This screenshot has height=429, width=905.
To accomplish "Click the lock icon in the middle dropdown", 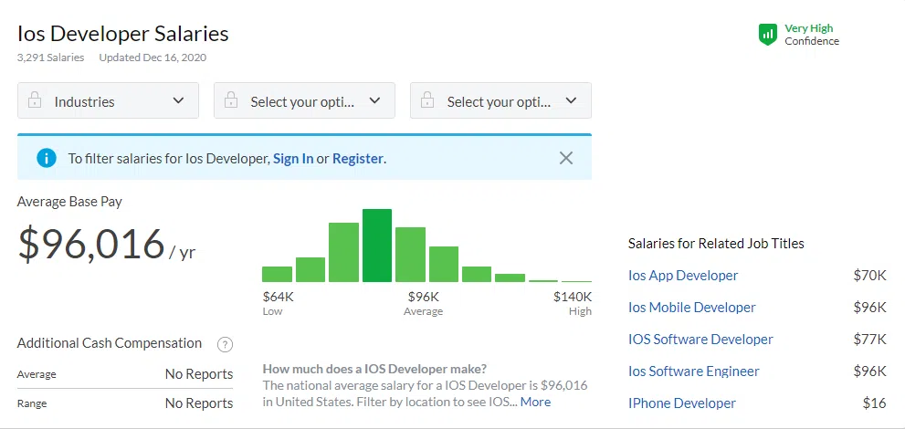I will [231, 101].
